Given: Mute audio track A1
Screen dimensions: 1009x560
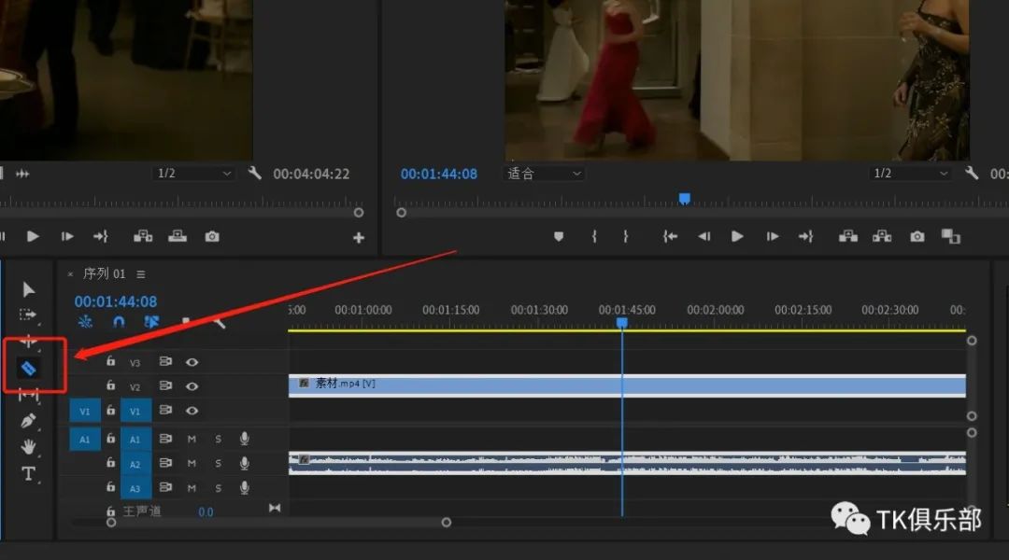Looking at the screenshot, I should click(192, 439).
